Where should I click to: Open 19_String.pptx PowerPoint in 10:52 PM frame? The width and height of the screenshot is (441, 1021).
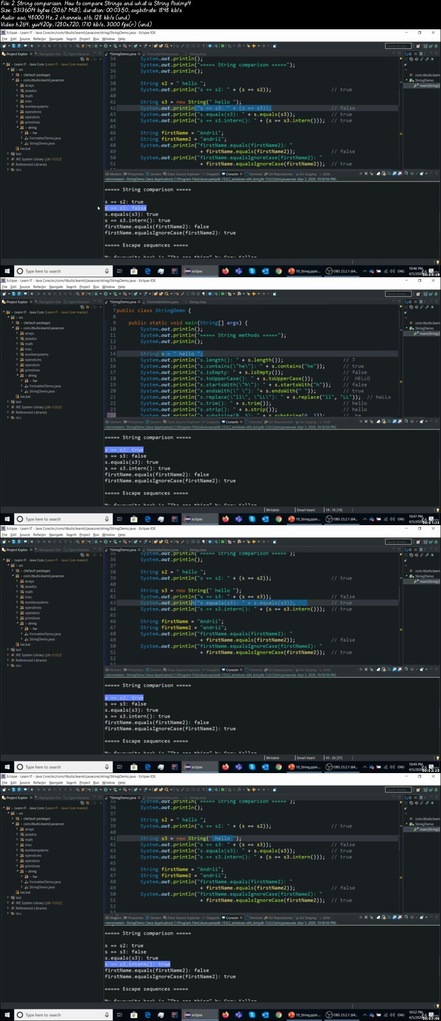pos(304,1015)
